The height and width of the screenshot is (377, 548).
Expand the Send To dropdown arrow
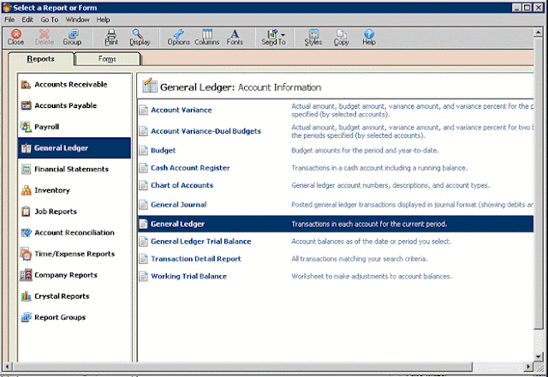pos(283,34)
